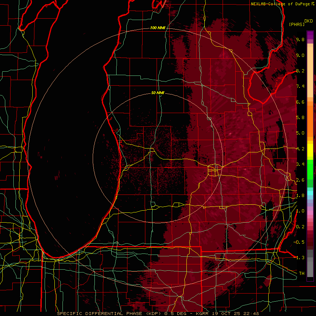Image resolution: width=316 pixels, height=316 pixels.
Task: Select the 1.0 value on color scale
Action: tap(300, 211)
